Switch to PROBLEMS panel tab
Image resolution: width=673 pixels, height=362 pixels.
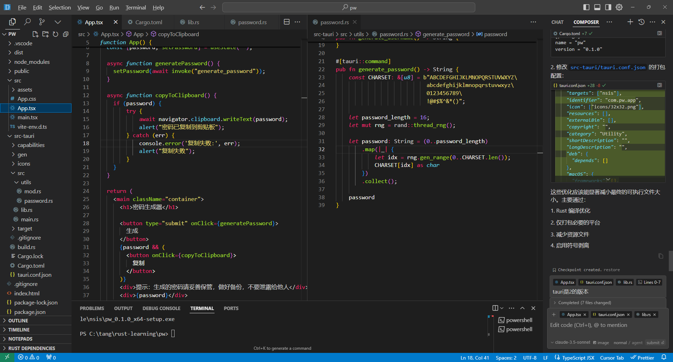[92, 308]
